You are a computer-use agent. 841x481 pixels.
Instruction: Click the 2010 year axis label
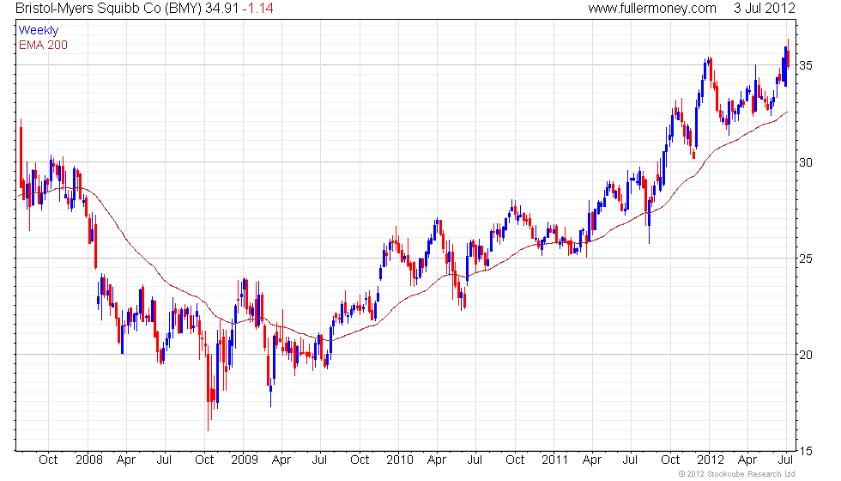pos(400,460)
